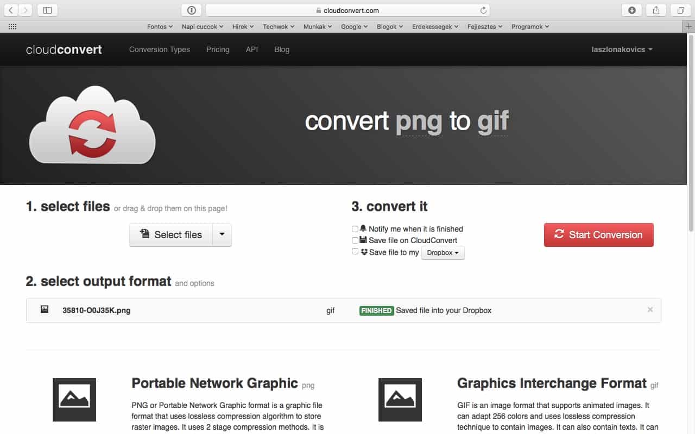Click the PNG format picture icon

click(x=74, y=400)
